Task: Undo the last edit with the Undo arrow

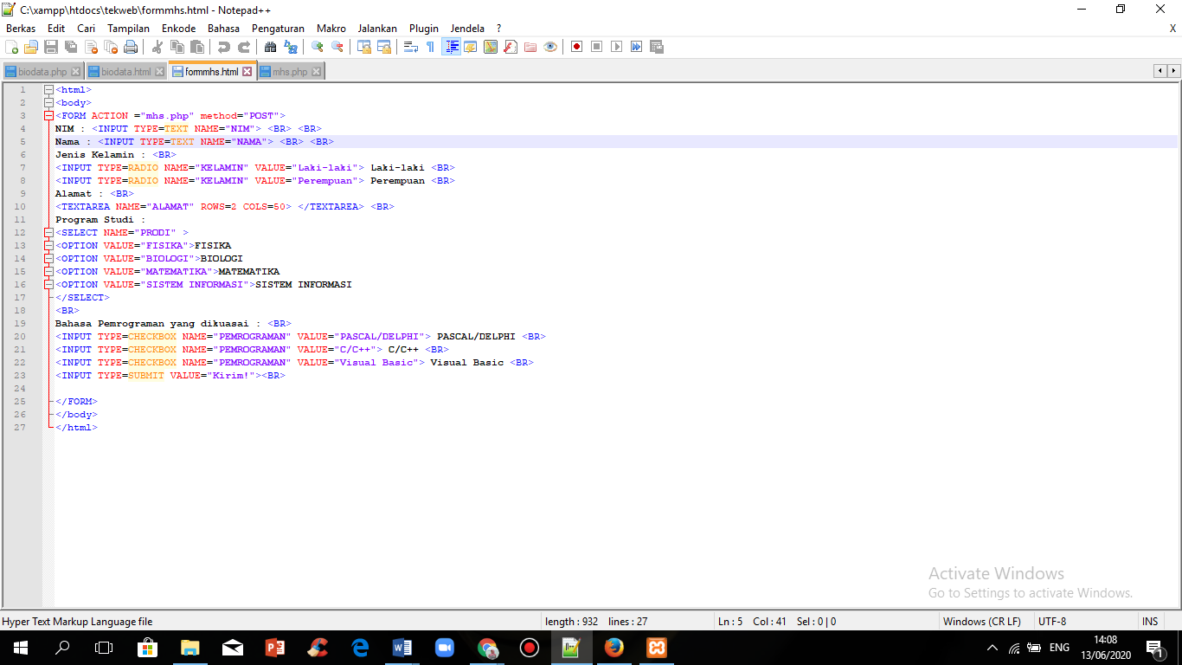Action: point(224,47)
